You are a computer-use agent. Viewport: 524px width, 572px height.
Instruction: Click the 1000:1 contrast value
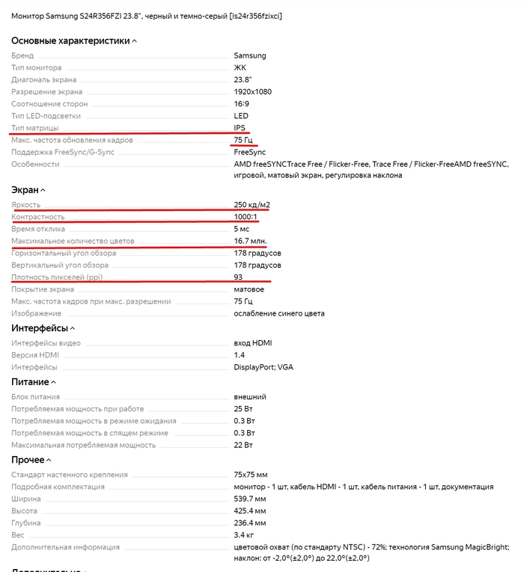(246, 217)
